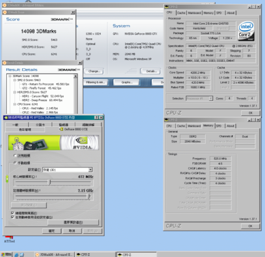265x257 pixels.
Task: Switch to 3DMark06 taskbar button
Action: pyautogui.click(x=54, y=254)
